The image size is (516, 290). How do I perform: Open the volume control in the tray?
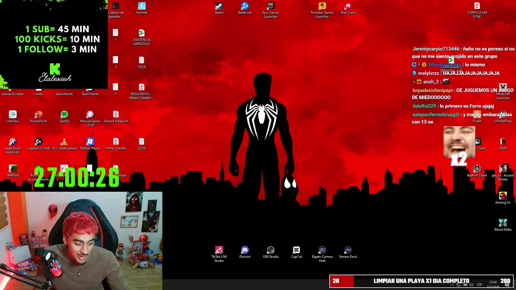coord(471,285)
